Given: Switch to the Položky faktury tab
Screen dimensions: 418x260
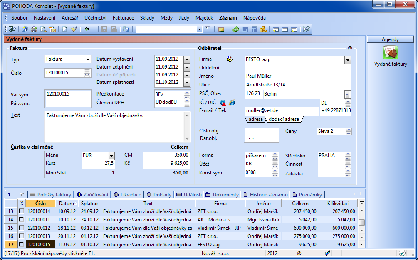Looking at the screenshot, I should (x=50, y=195).
